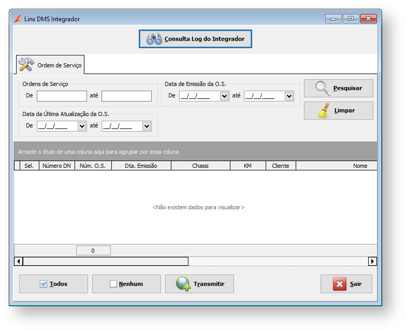Open the Última Atualização De date dropdown
The height and width of the screenshot is (331, 407).
click(x=82, y=126)
